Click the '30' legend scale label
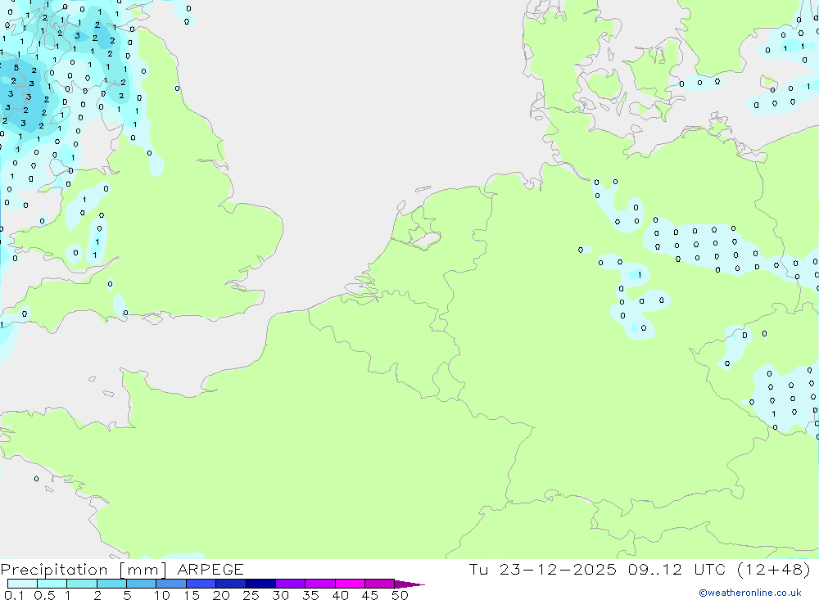819x600 pixels. [280, 595]
